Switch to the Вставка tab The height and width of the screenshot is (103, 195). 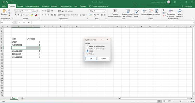(20, 6)
